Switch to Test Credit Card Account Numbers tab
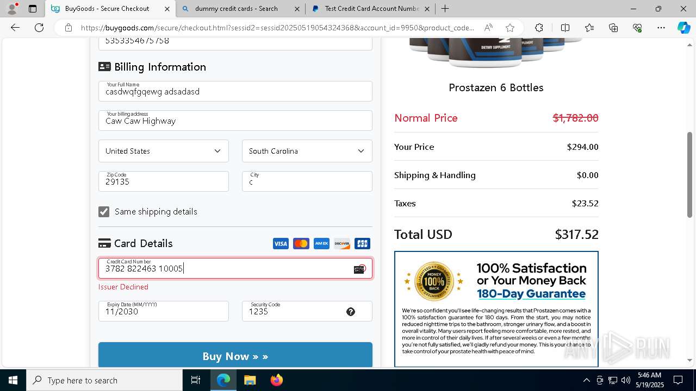 pos(371,9)
